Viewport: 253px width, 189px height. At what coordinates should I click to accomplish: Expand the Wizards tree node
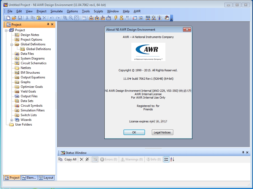pos(12,120)
